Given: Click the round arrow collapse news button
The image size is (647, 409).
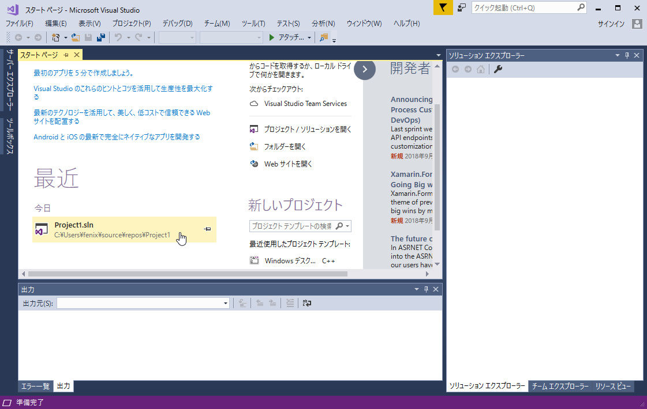Looking at the screenshot, I should [x=365, y=69].
